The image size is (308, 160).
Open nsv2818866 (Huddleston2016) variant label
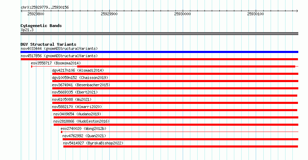(x=81, y=121)
